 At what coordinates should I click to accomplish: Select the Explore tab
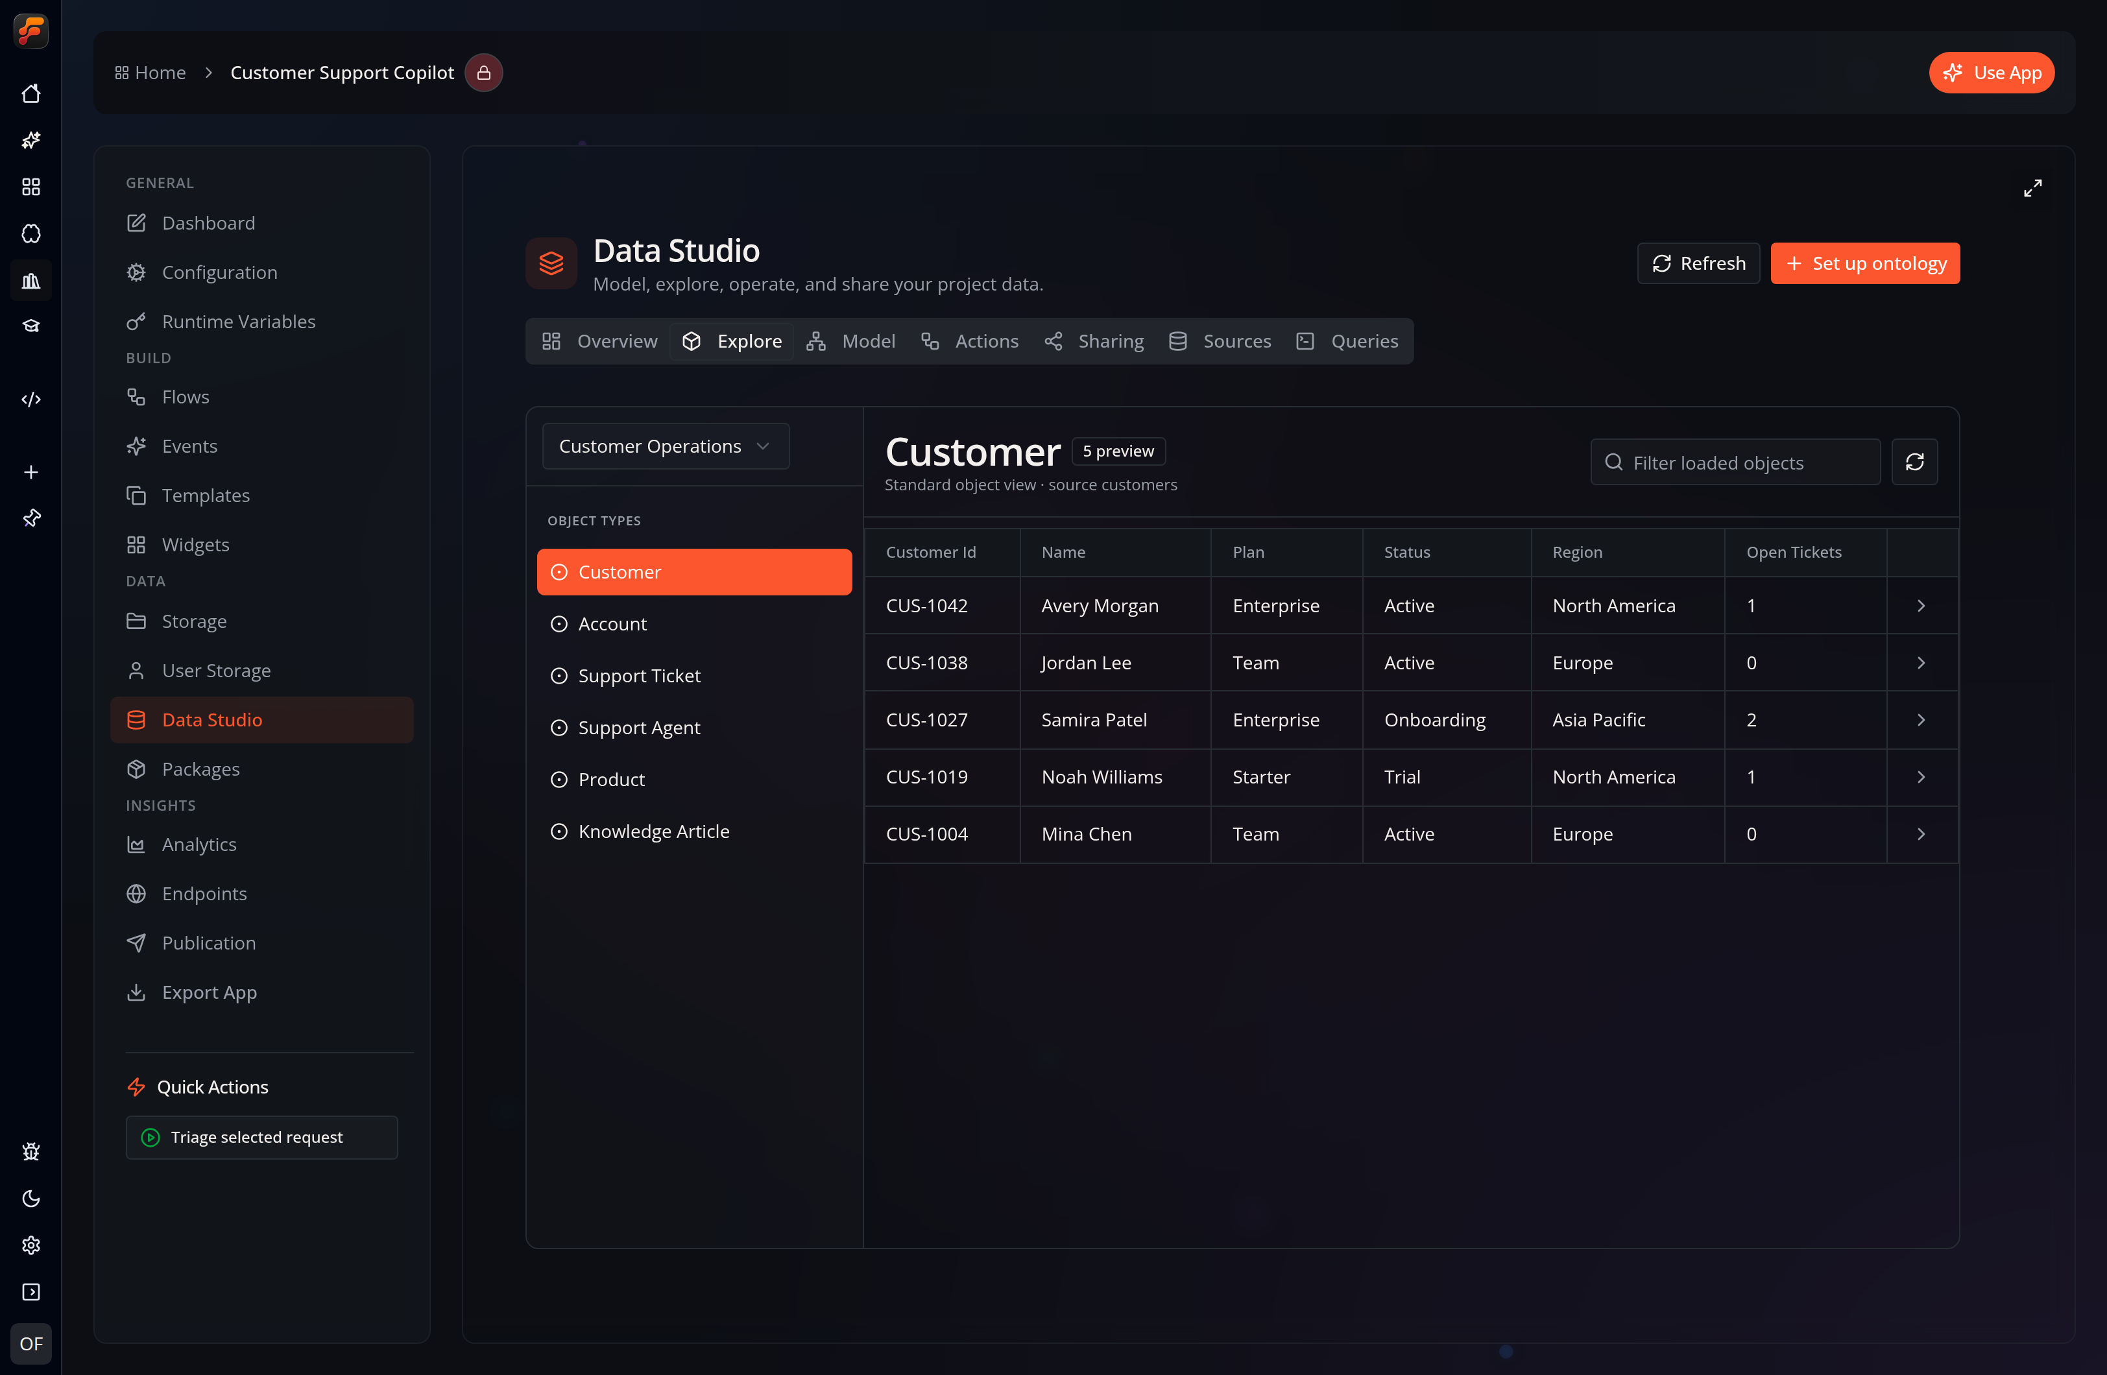[732, 342]
